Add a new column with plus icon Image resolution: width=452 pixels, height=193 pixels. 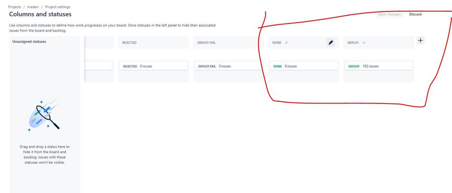(x=420, y=41)
